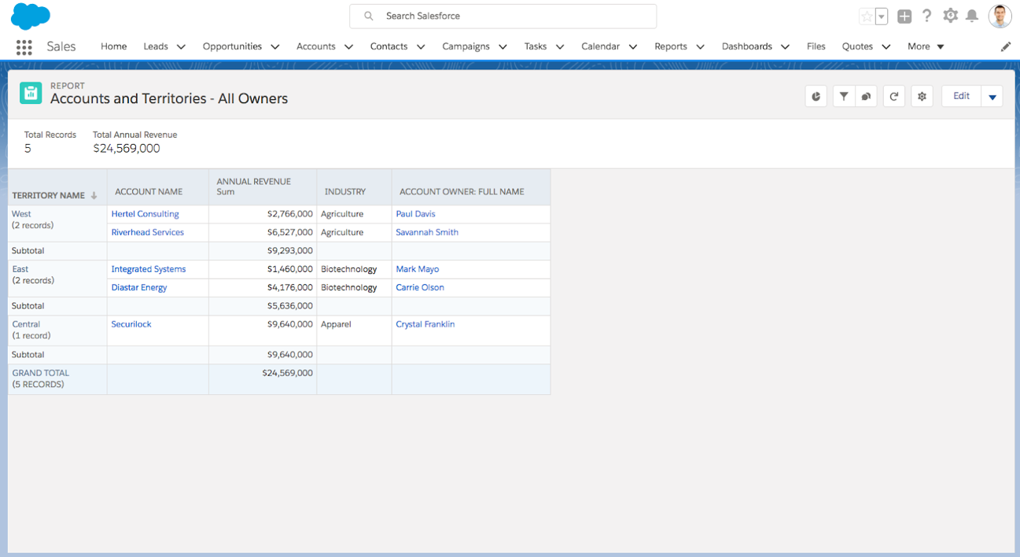Open the notifications bell

(972, 16)
